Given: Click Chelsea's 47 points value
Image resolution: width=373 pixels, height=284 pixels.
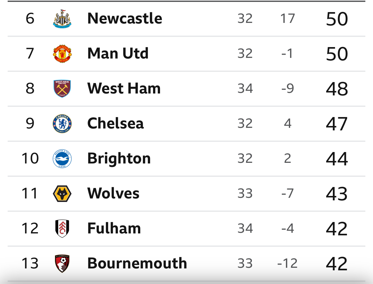Looking at the screenshot, I should click(x=337, y=124).
